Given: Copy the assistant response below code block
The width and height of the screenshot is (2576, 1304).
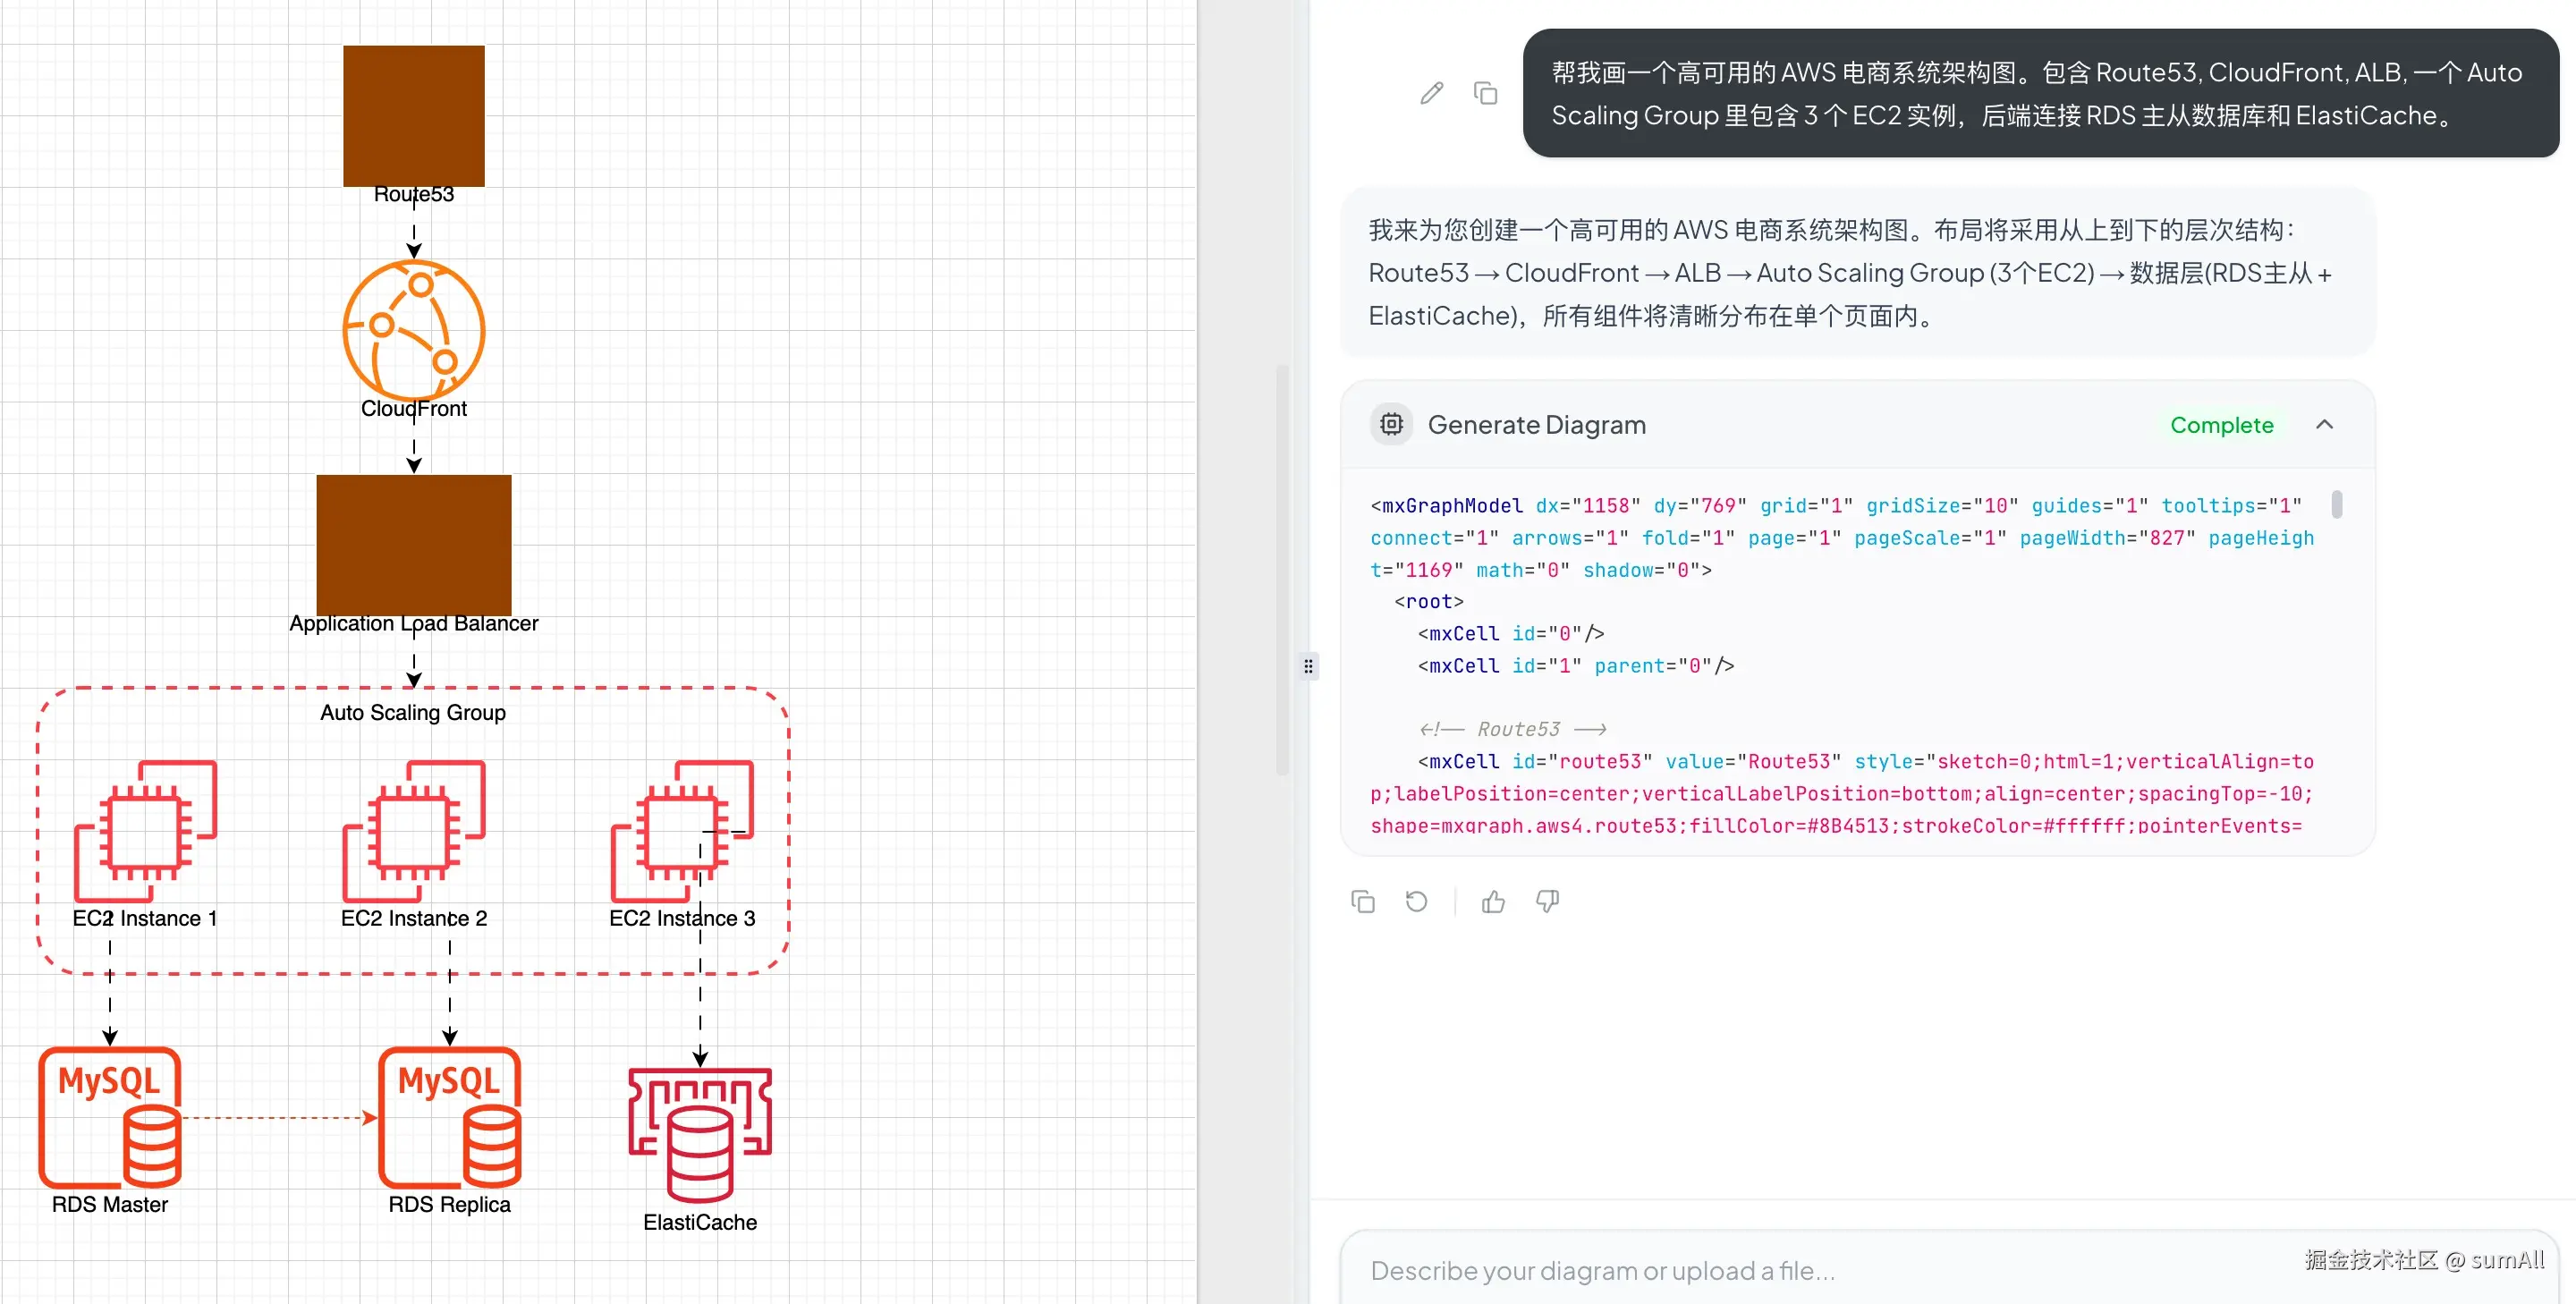Looking at the screenshot, I should coord(1362,901).
